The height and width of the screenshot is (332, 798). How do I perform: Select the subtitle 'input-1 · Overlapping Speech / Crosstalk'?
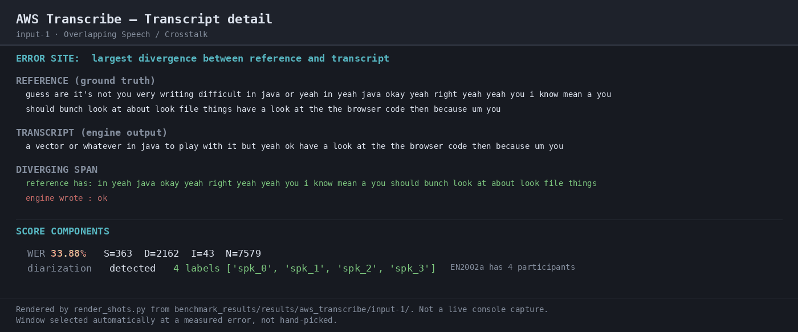click(112, 35)
